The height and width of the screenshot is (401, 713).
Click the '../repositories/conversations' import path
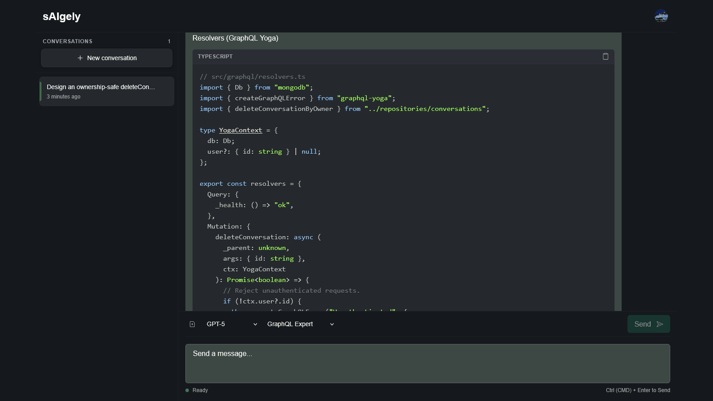tap(425, 109)
